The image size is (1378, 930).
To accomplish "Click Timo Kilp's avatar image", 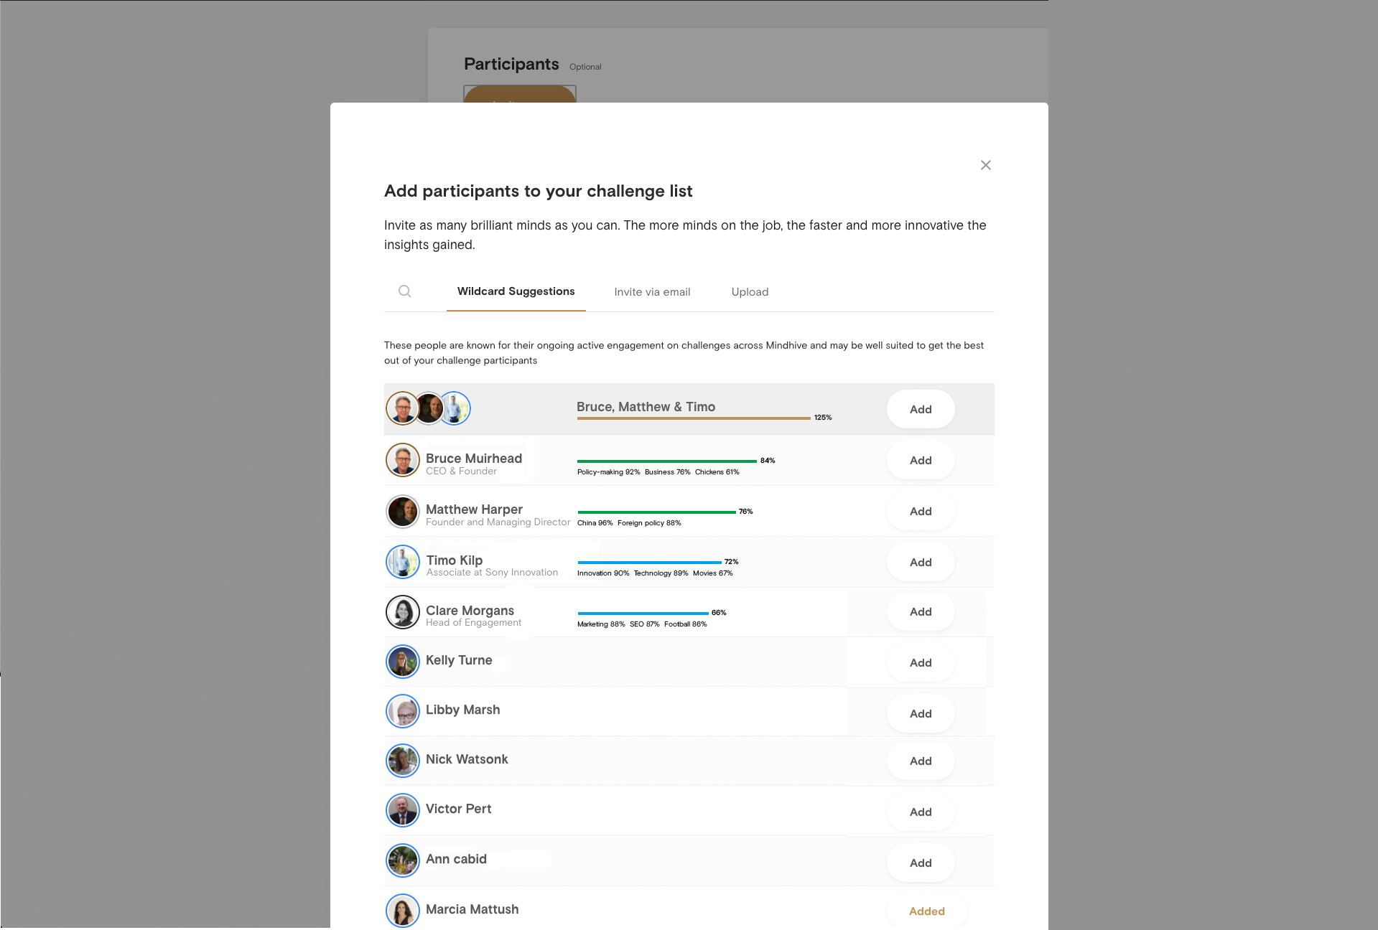I will point(402,562).
